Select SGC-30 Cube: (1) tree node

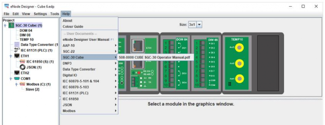29,25
